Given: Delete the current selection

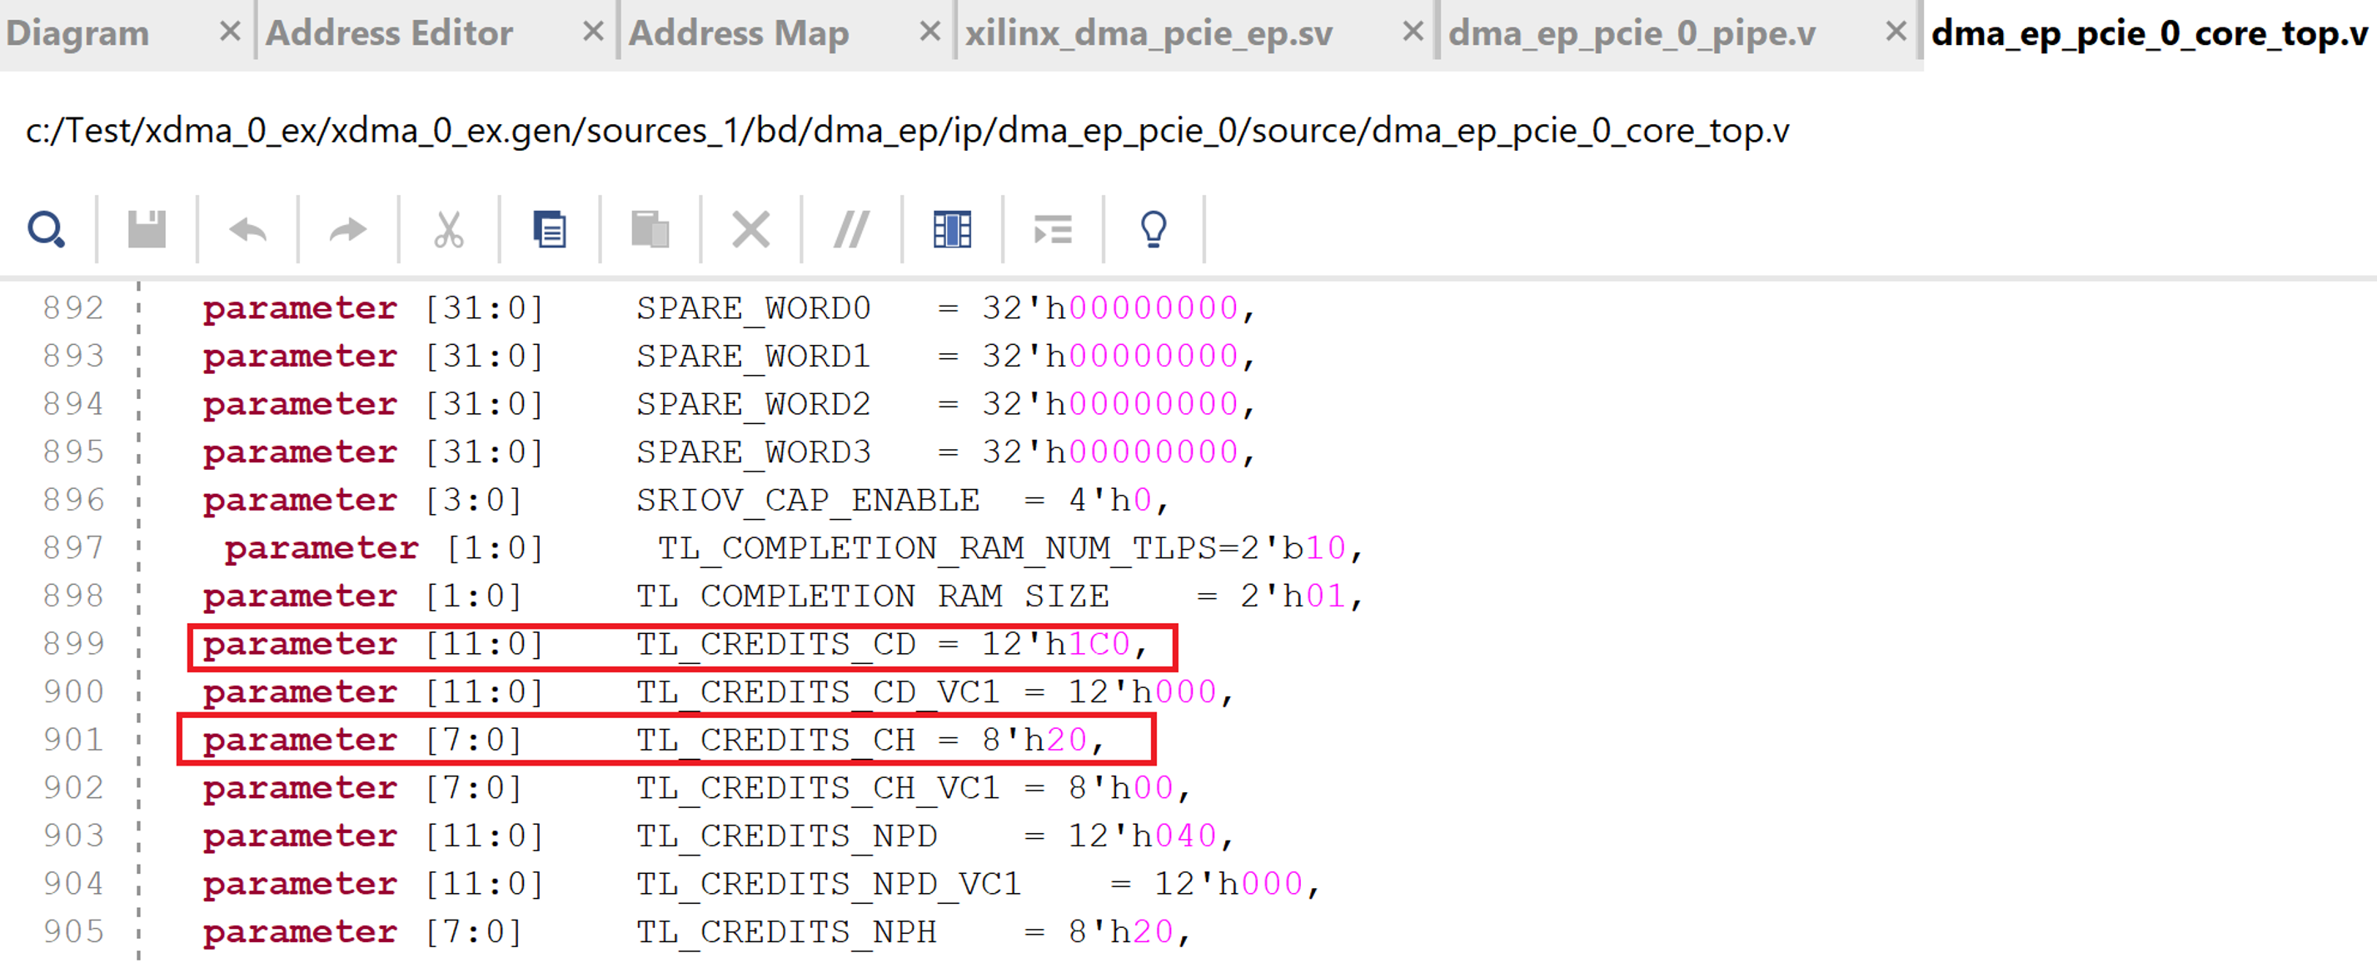Looking at the screenshot, I should tap(751, 228).
